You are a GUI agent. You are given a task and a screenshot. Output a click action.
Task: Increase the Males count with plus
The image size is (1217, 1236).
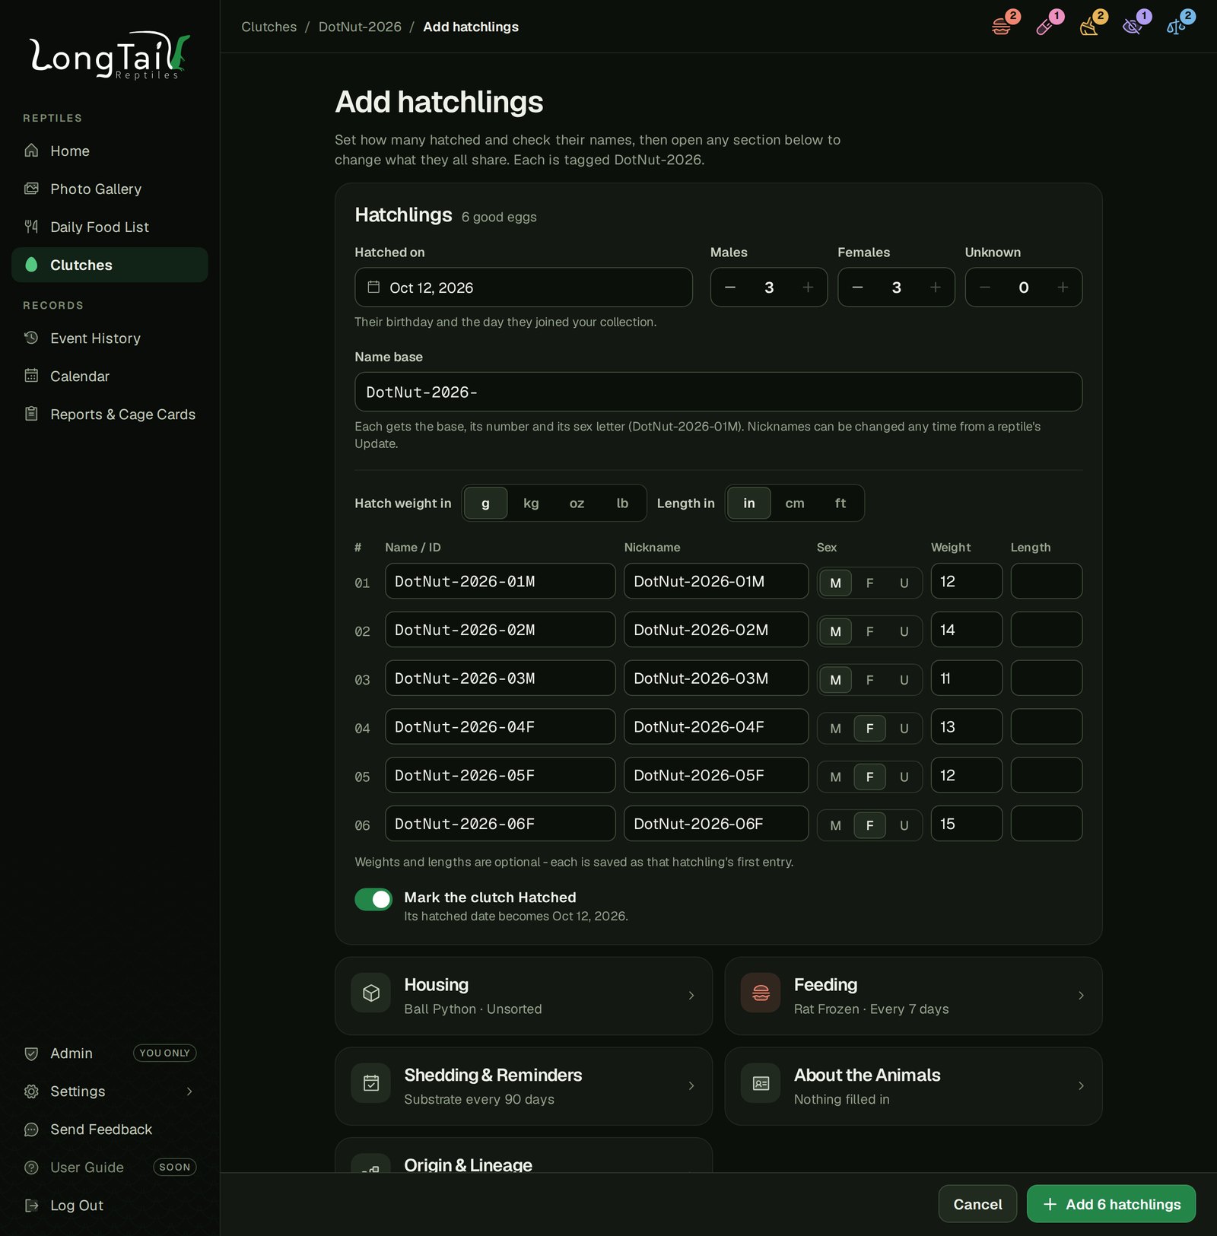click(808, 287)
